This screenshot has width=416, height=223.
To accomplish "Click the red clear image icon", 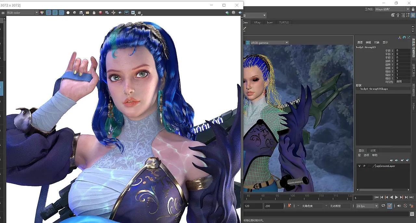I will (100, 13).
